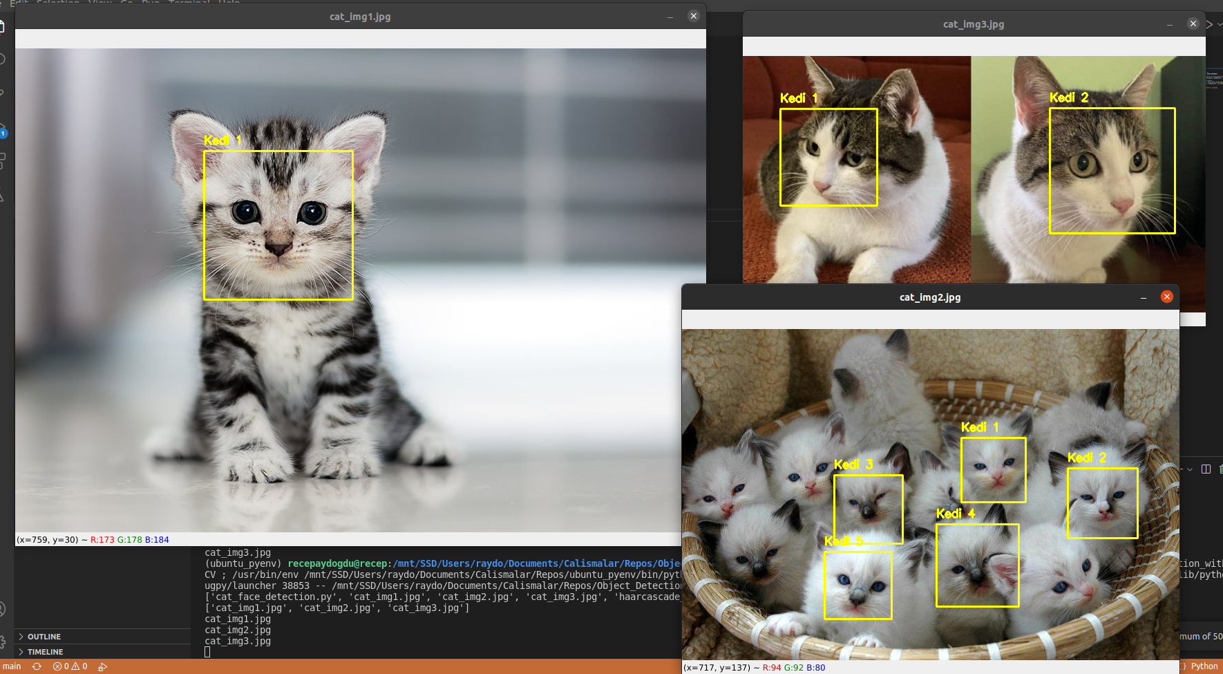Image resolution: width=1223 pixels, height=674 pixels.
Task: Click the cat_img3.jpg window title
Action: pyautogui.click(x=974, y=24)
